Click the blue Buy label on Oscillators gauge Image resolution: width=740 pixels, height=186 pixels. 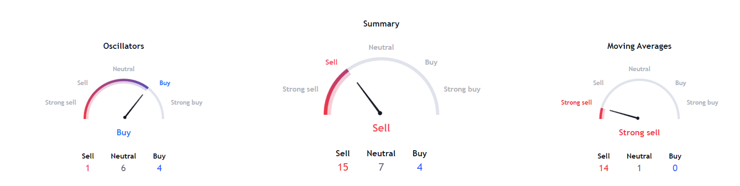coord(165,83)
